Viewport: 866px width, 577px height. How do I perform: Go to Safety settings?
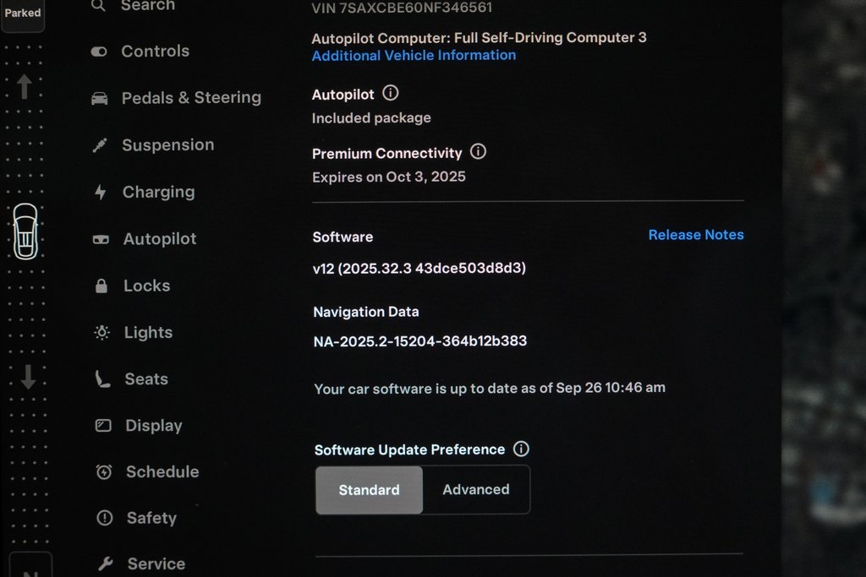pos(151,519)
